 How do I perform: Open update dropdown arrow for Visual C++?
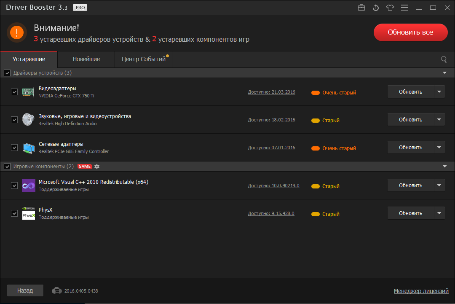[x=439, y=185]
